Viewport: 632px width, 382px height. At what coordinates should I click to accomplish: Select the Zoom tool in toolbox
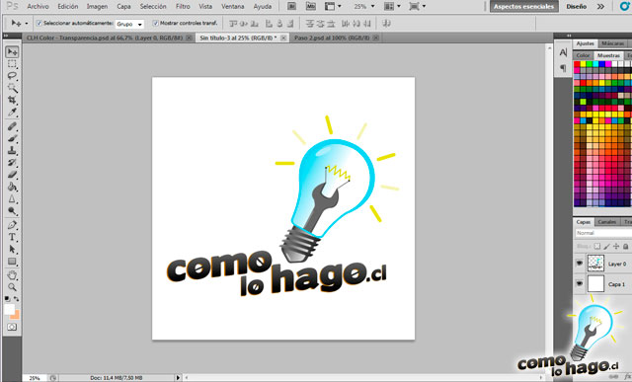coord(12,287)
